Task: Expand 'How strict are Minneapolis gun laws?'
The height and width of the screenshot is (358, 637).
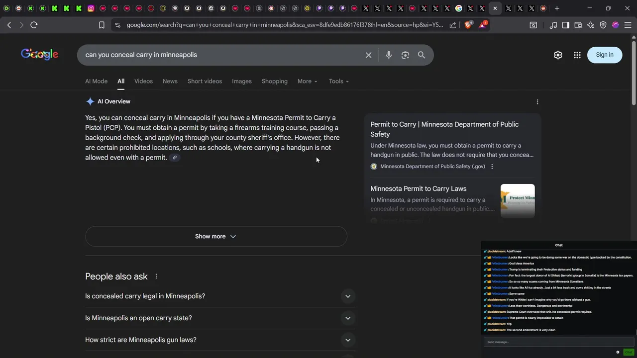Action: (220, 340)
